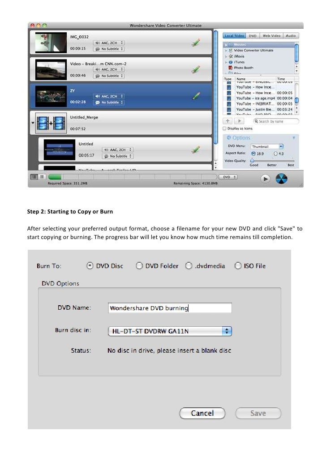Click the edit pencil for IMG_0032

(196, 43)
